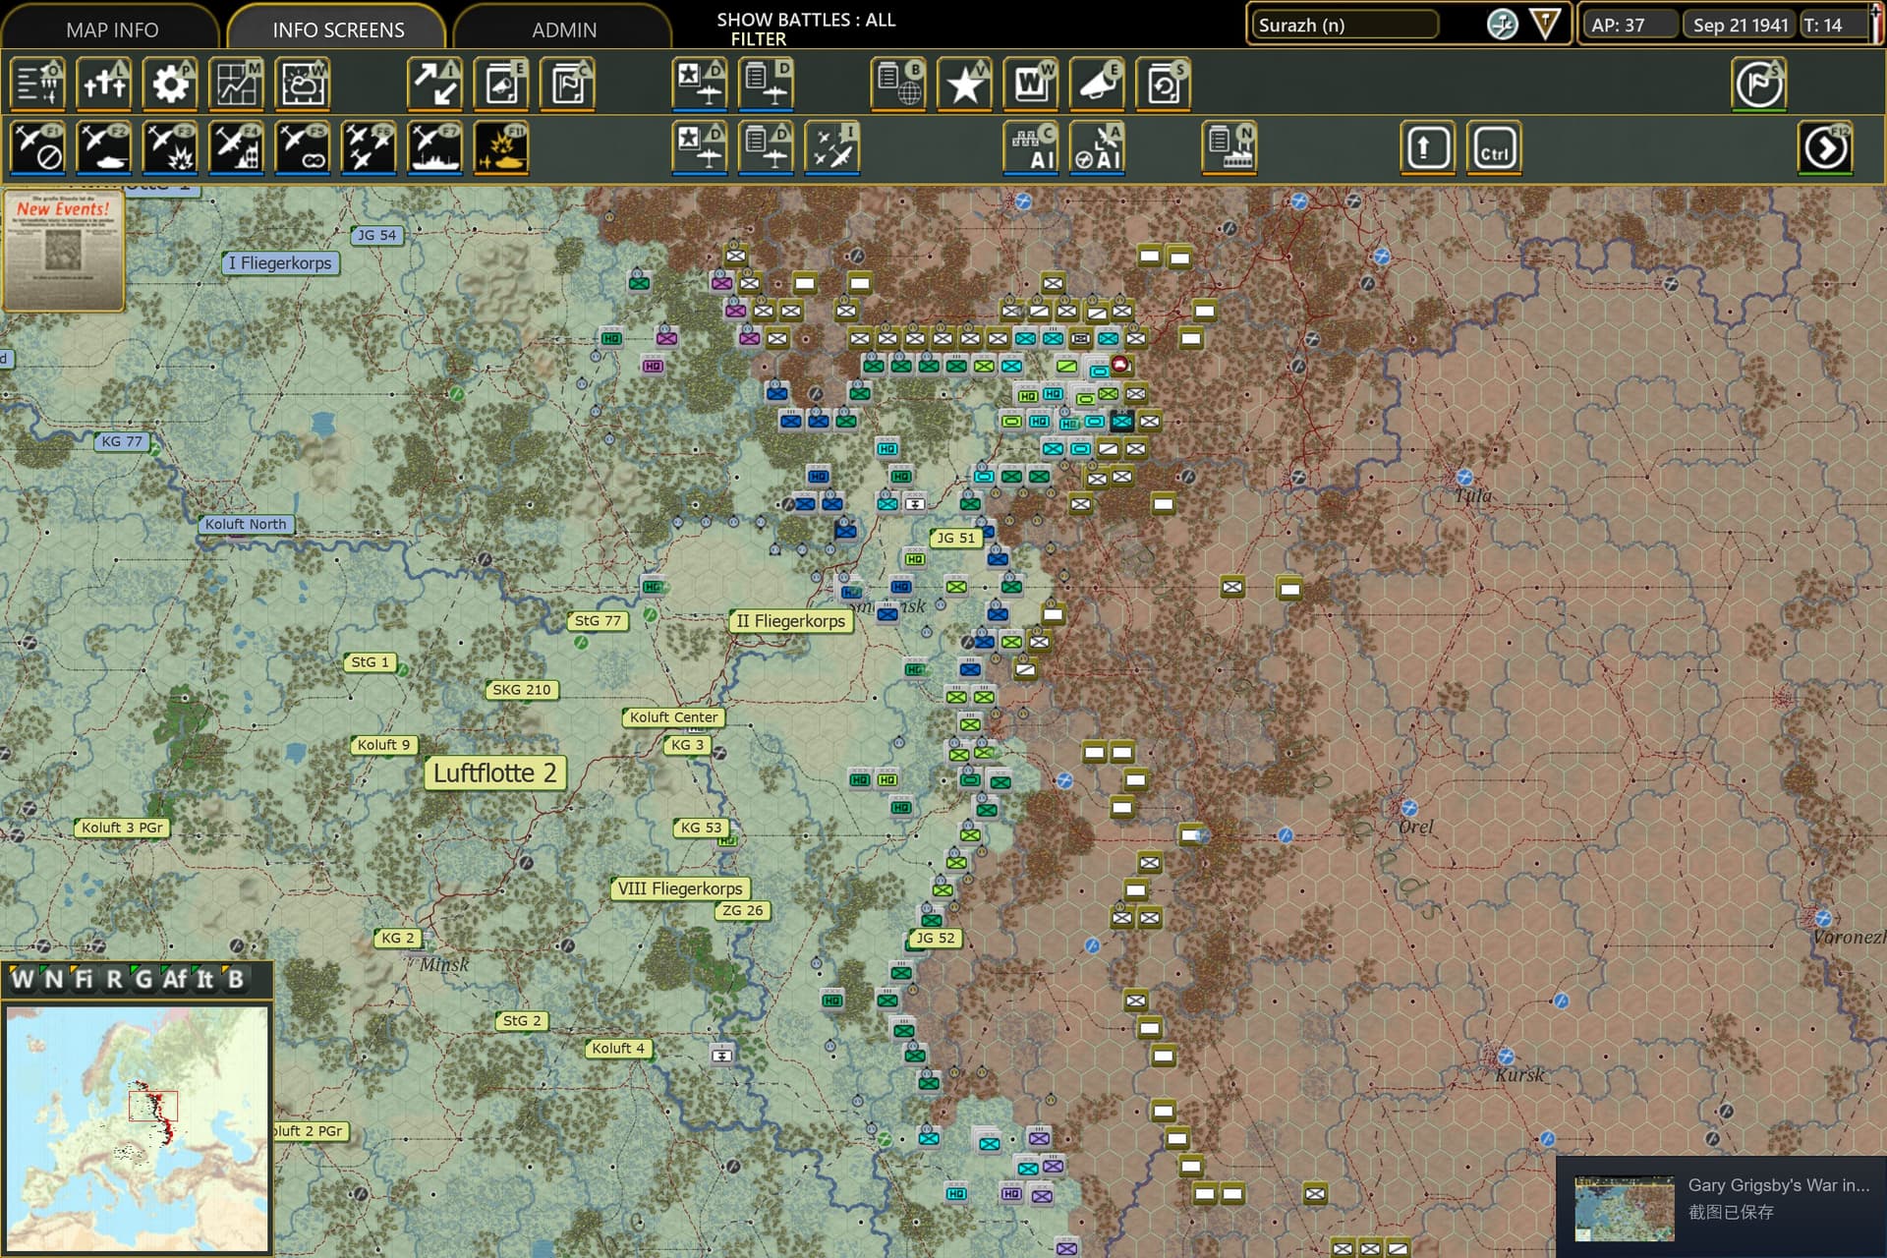Select the StG 77 air group label
The image size is (1887, 1258).
pyautogui.click(x=598, y=621)
